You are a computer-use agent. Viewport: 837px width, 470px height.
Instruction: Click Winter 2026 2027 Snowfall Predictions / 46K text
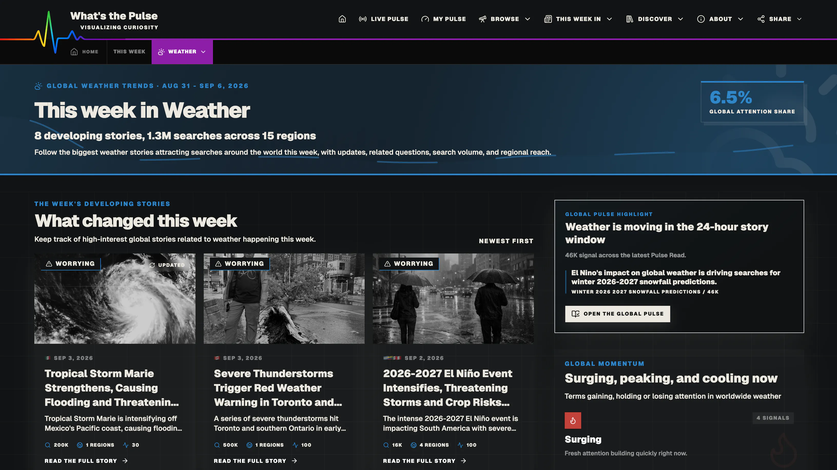645,292
